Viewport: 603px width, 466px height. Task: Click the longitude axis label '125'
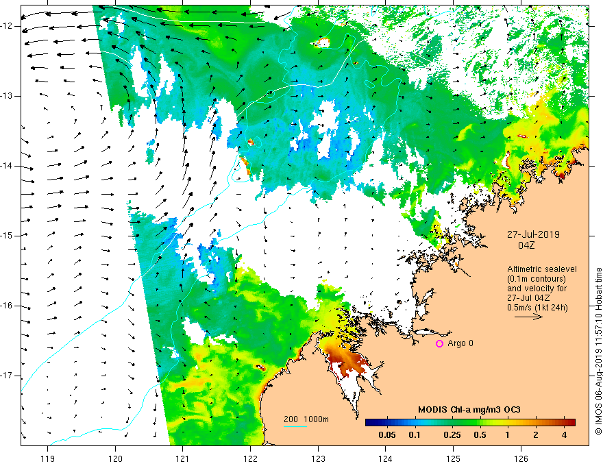click(454, 458)
